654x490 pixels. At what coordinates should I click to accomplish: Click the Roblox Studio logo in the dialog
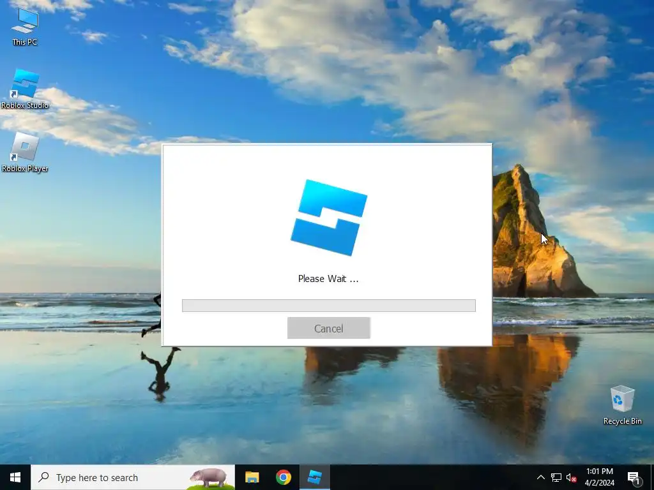pyautogui.click(x=329, y=218)
